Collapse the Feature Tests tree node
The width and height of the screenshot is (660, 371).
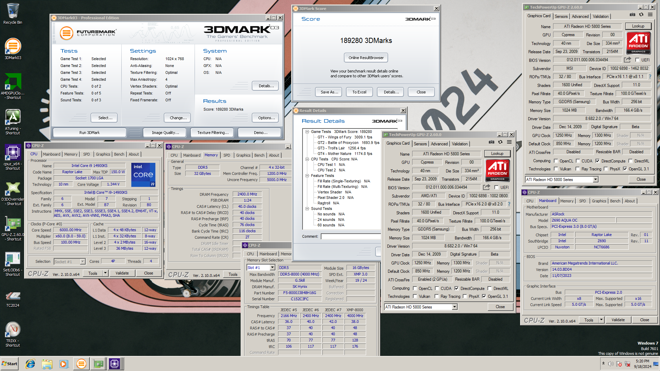click(x=307, y=176)
